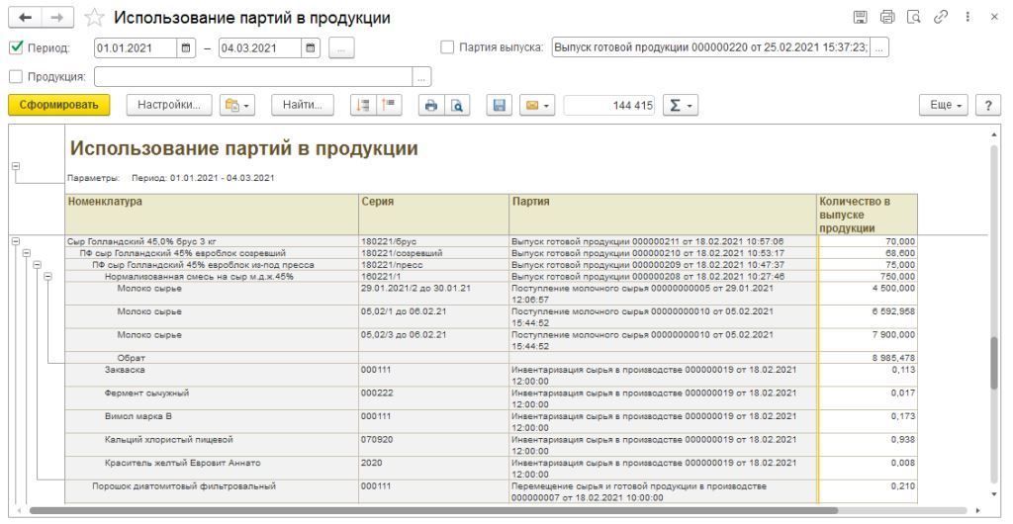Click scroll up arrow of report

coord(993,134)
